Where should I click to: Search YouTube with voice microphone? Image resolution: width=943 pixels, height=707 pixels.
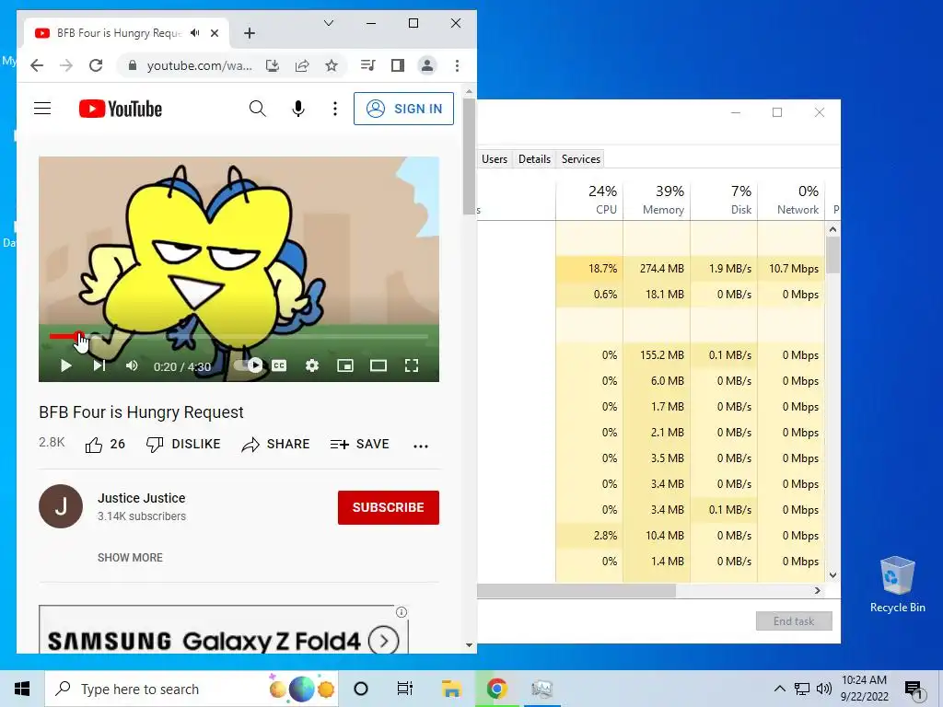pyautogui.click(x=297, y=109)
